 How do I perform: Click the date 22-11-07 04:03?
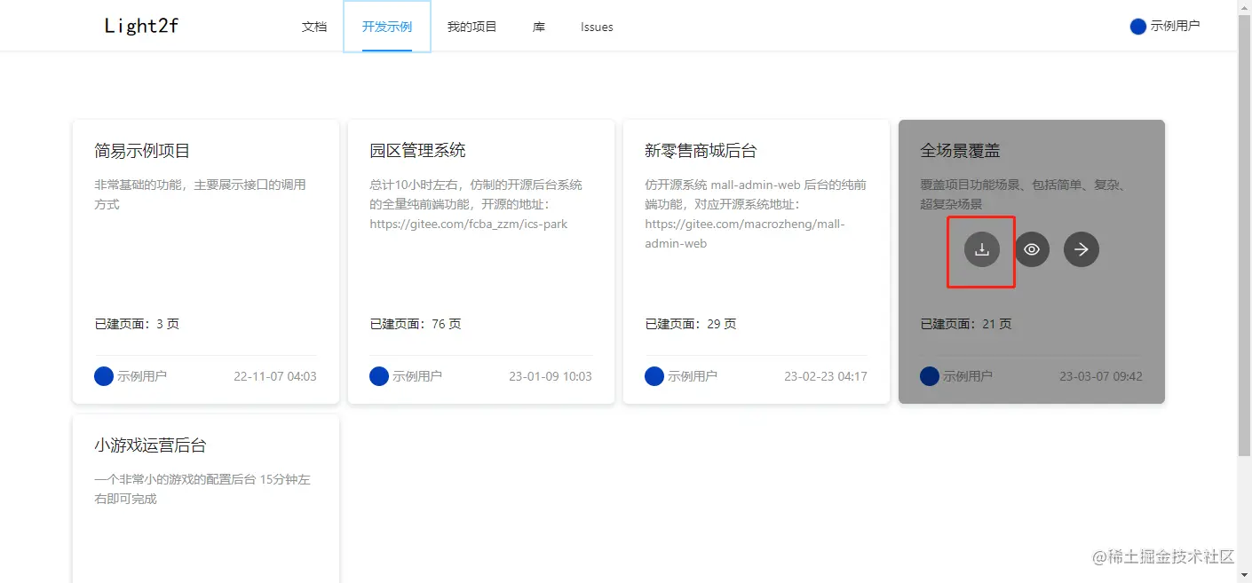(x=275, y=376)
